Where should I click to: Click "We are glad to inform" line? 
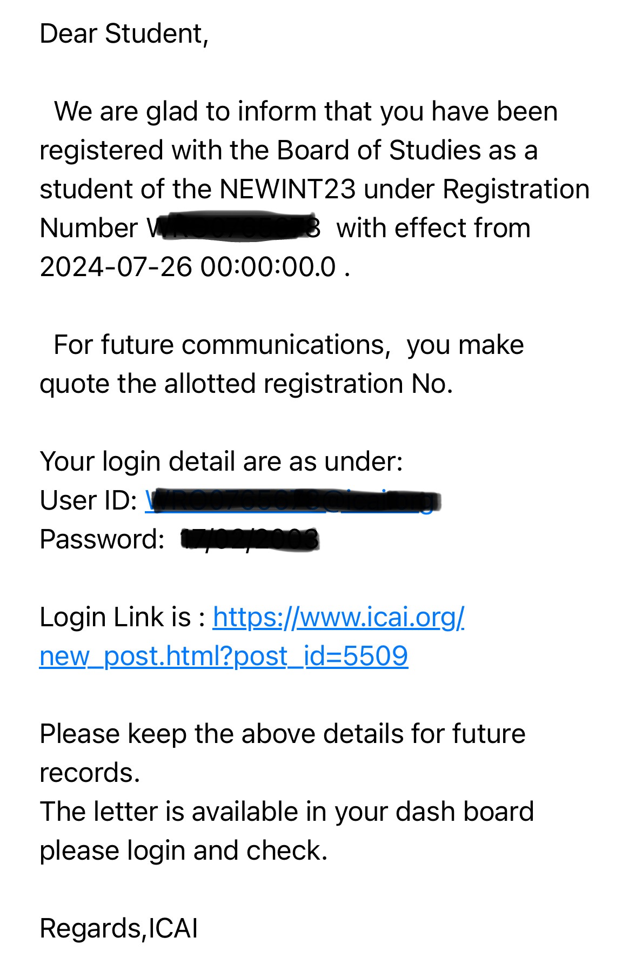coord(305,111)
